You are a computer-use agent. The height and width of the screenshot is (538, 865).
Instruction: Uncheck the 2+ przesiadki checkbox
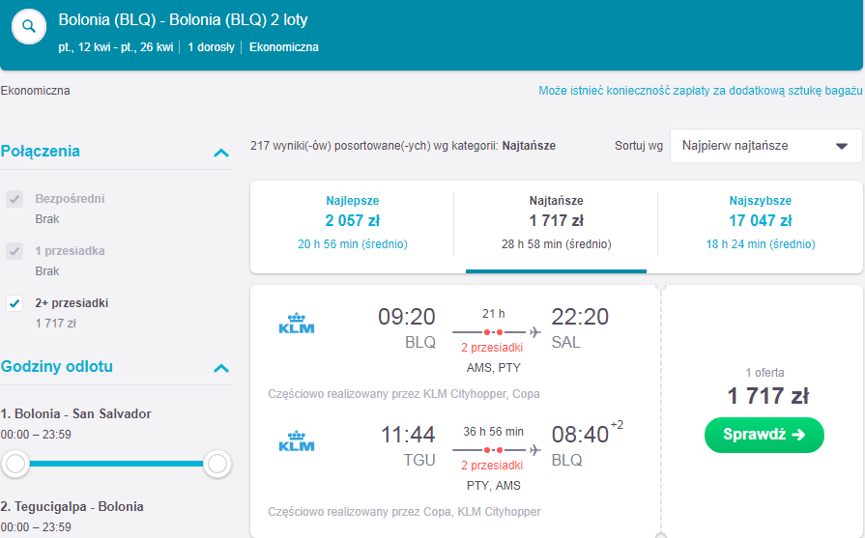14,303
